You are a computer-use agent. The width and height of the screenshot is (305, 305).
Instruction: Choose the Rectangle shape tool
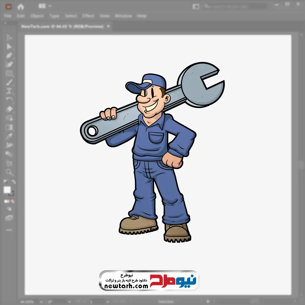click(x=9, y=74)
